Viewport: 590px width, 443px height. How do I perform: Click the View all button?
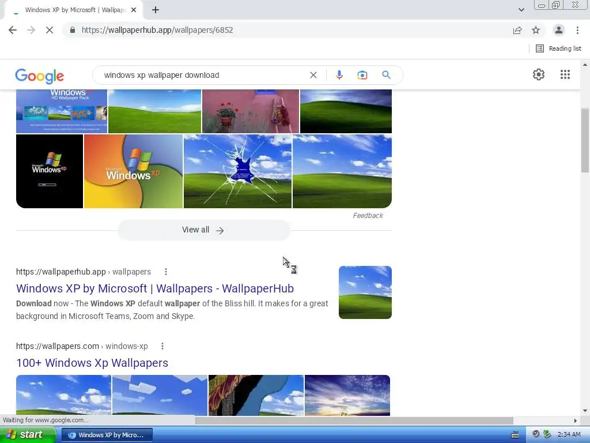coord(203,230)
